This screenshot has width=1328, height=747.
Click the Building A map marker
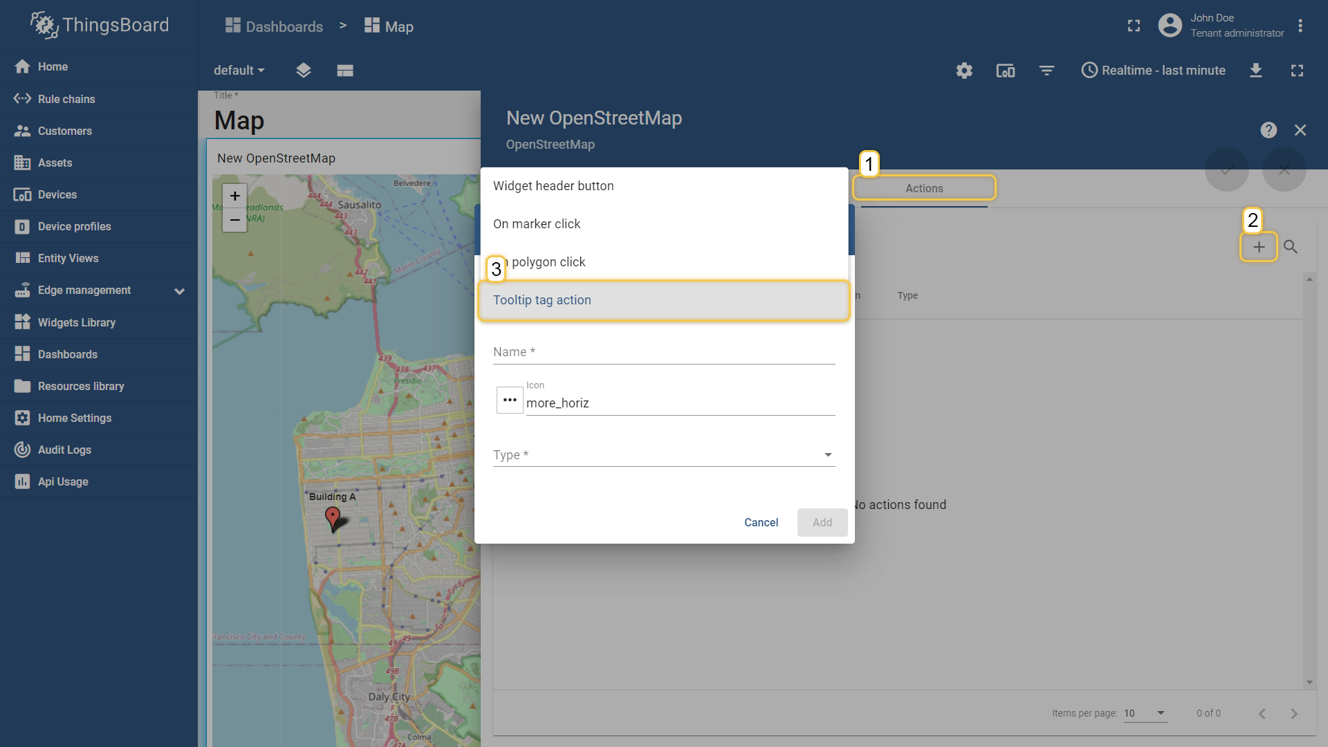coord(333,519)
